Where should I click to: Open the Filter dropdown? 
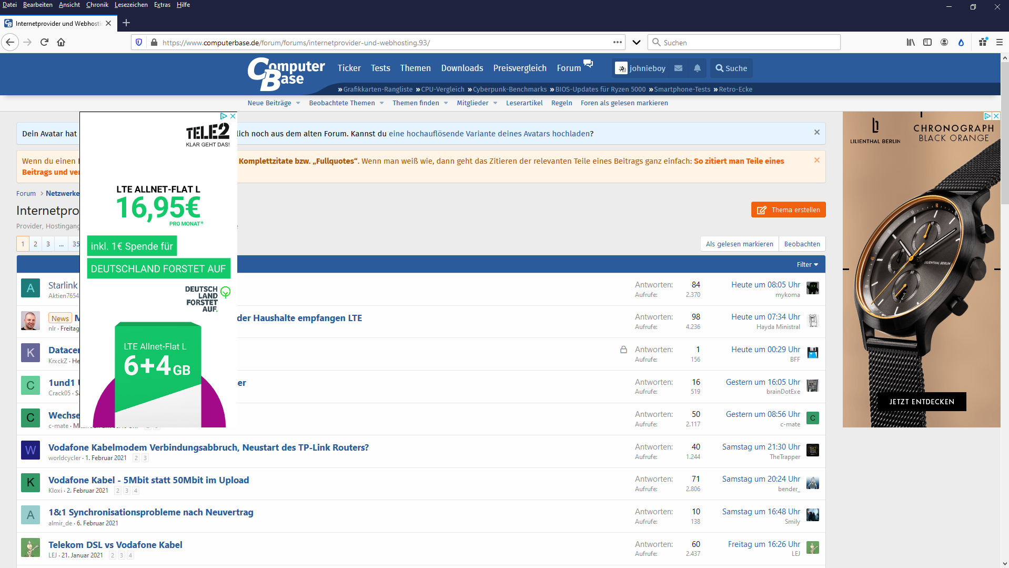(x=807, y=264)
